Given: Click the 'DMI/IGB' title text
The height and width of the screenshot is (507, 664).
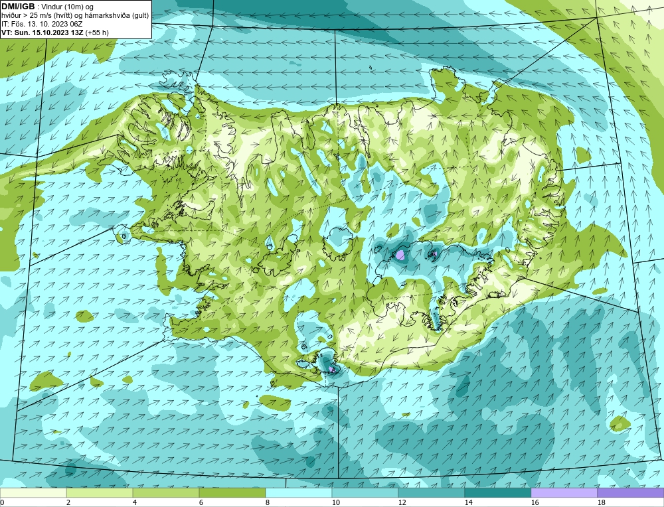Looking at the screenshot, I should 18,7.
